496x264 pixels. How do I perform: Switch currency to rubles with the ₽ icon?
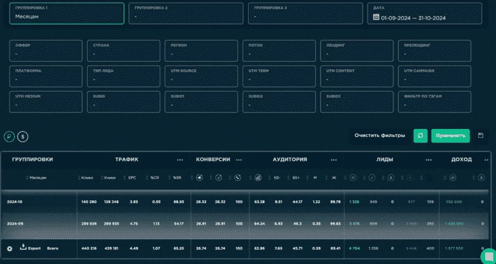[10, 136]
